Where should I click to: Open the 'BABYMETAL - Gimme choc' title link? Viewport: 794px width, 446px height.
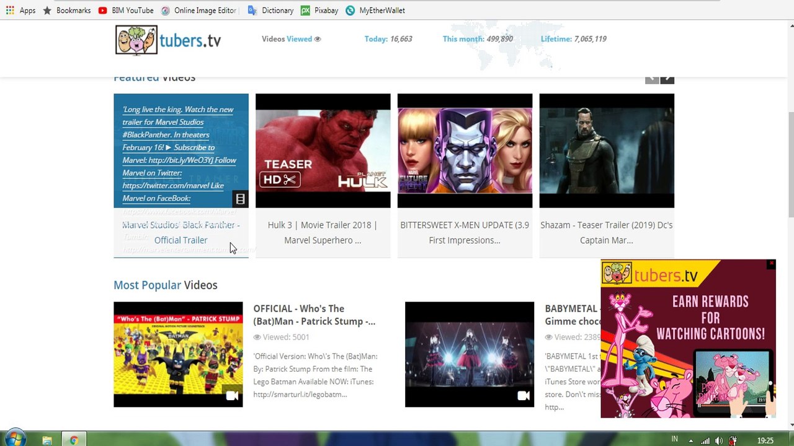[x=573, y=315]
